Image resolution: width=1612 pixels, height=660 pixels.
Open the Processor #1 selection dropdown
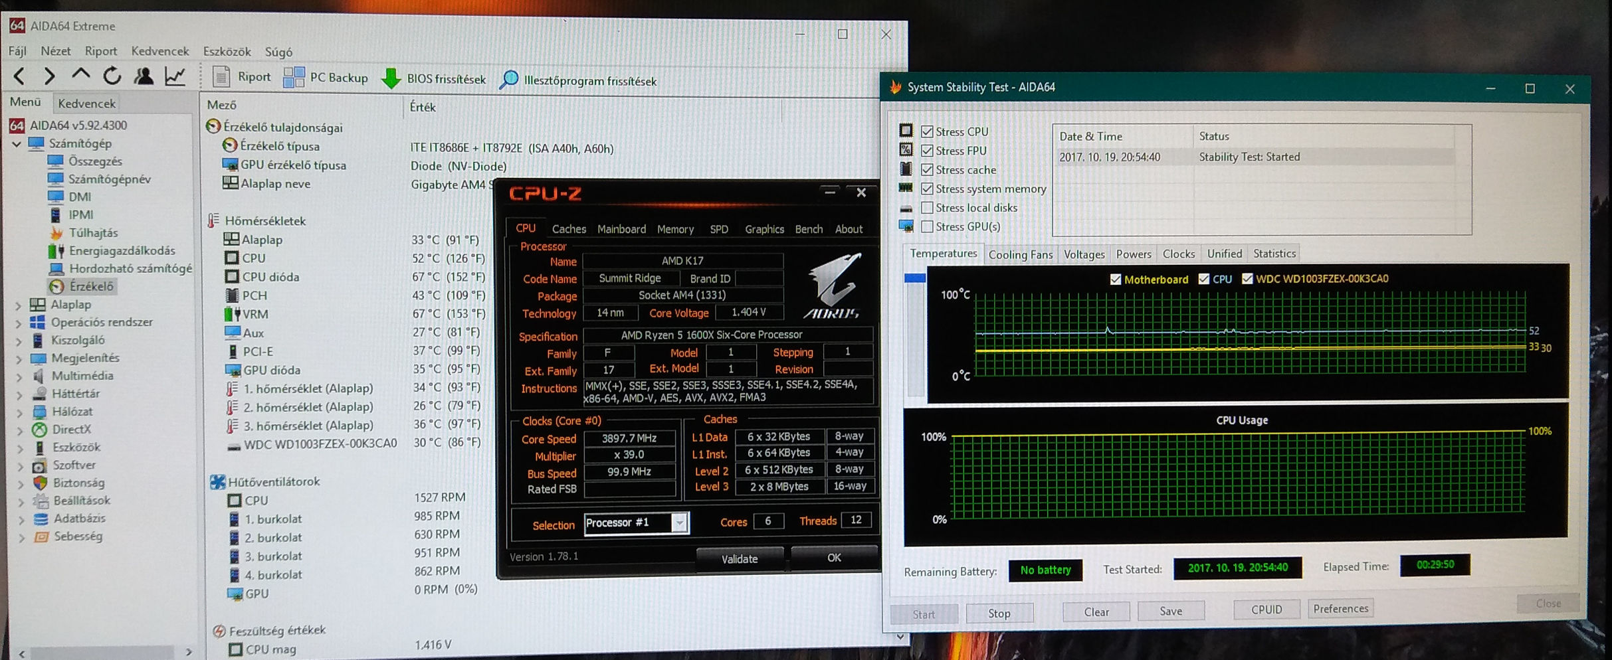tap(679, 523)
